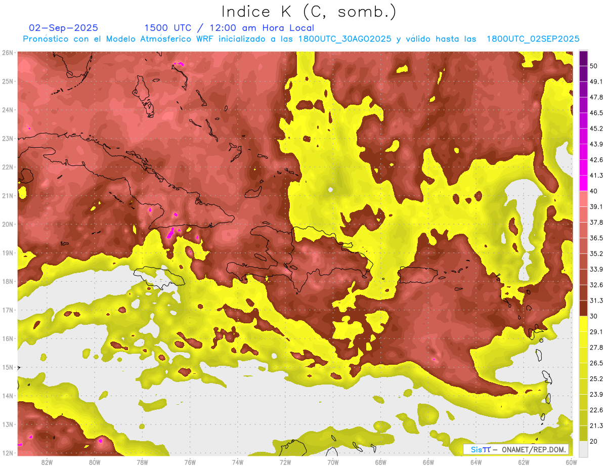This screenshot has width=607, height=469.
Task: Click the colorbar value "36.5"
Action: (596, 238)
